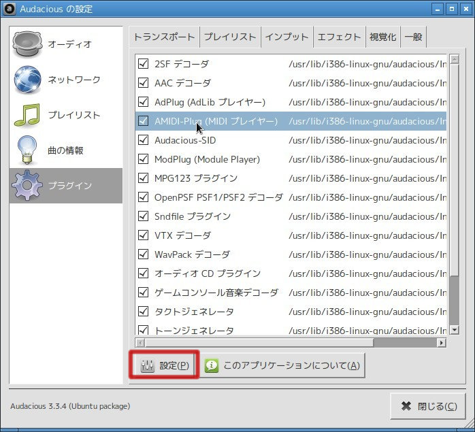Select the 曲の情報 light bulb icon
This screenshot has height=432, width=475.
coord(27,150)
